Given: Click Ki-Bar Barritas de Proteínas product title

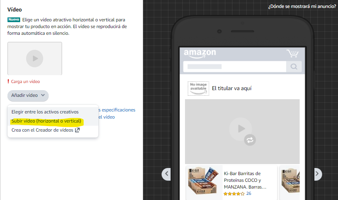Looking at the screenshot, I should 245,180.
